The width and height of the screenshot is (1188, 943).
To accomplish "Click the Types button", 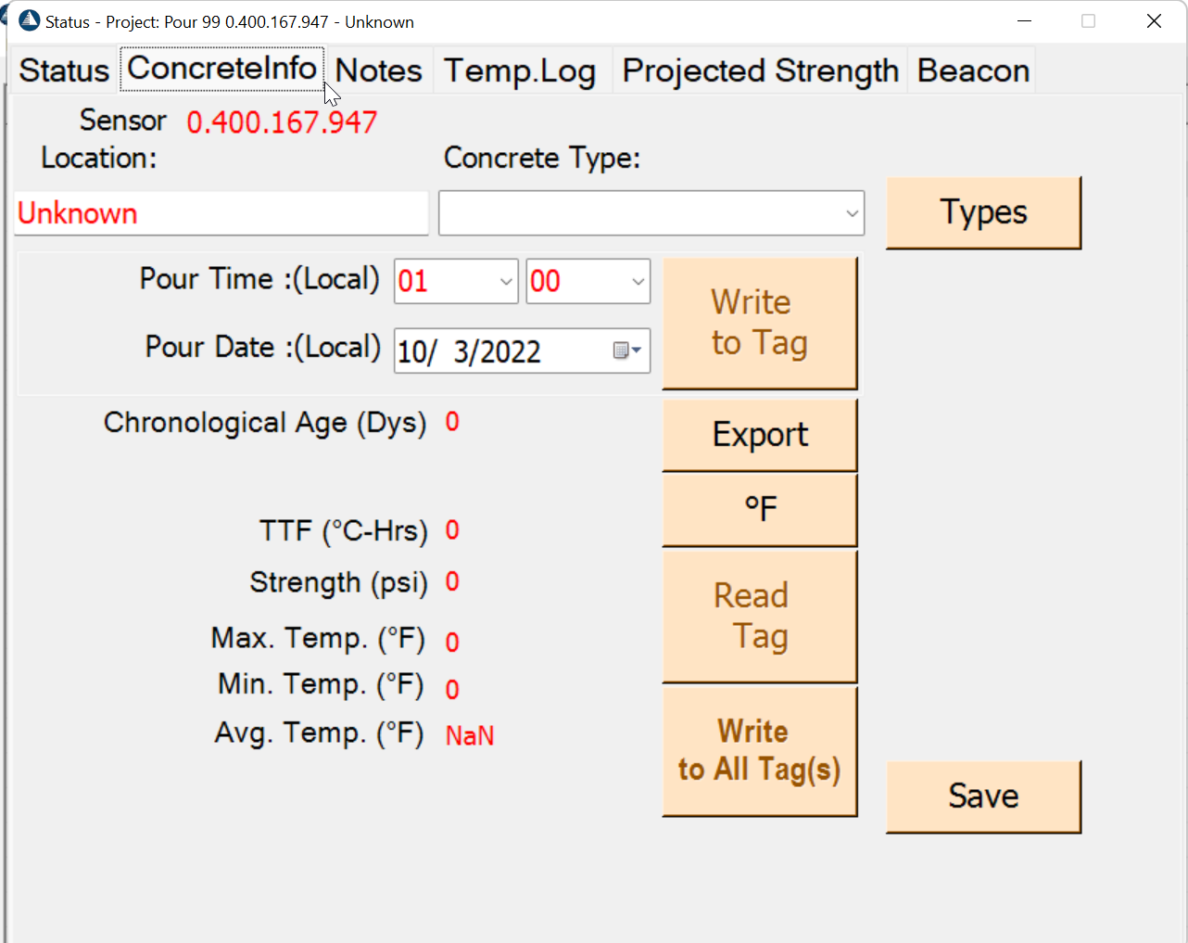I will tap(983, 212).
